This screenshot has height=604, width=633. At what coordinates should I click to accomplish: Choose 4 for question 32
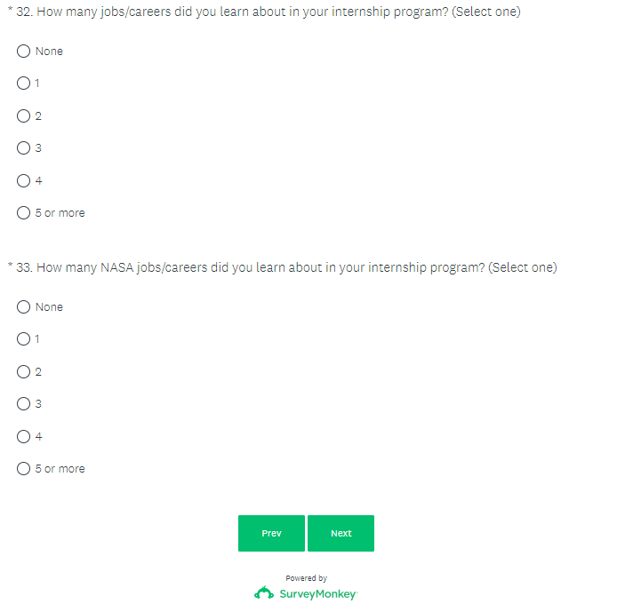[24, 181]
